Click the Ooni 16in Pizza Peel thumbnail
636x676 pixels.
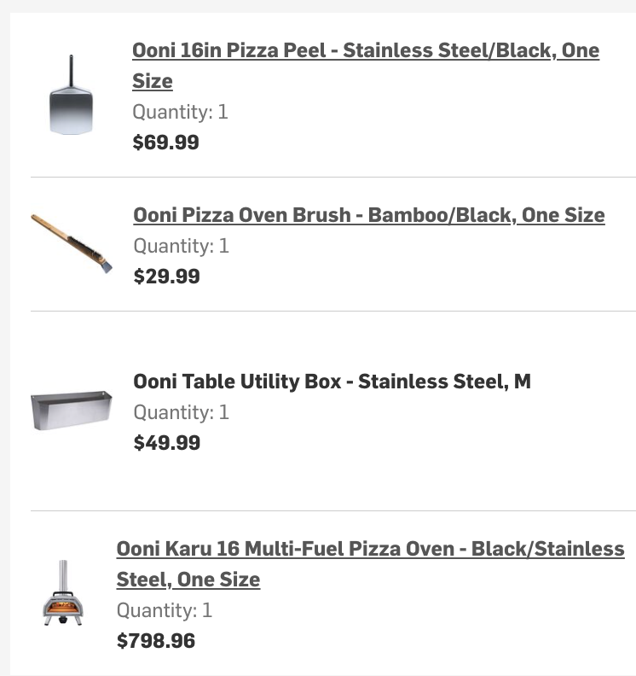pyautogui.click(x=71, y=95)
